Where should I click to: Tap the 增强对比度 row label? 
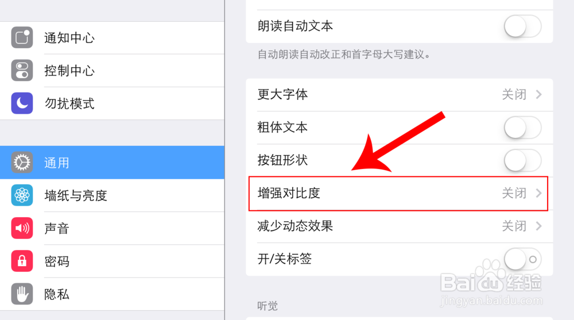pos(289,194)
